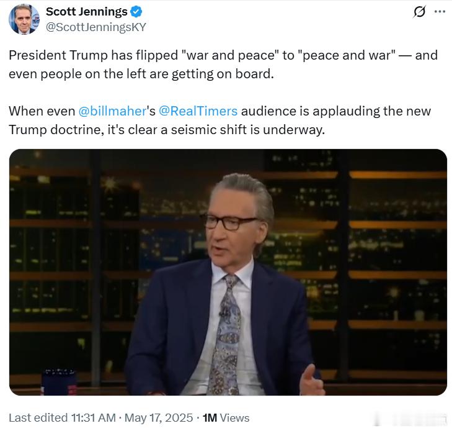Click the word "Views" after 1M
The height and width of the screenshot is (431, 452).
click(234, 418)
